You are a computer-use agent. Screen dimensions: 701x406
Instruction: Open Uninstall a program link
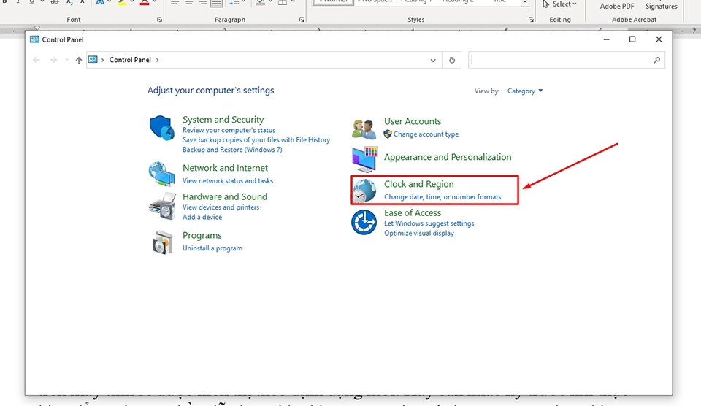(x=212, y=248)
